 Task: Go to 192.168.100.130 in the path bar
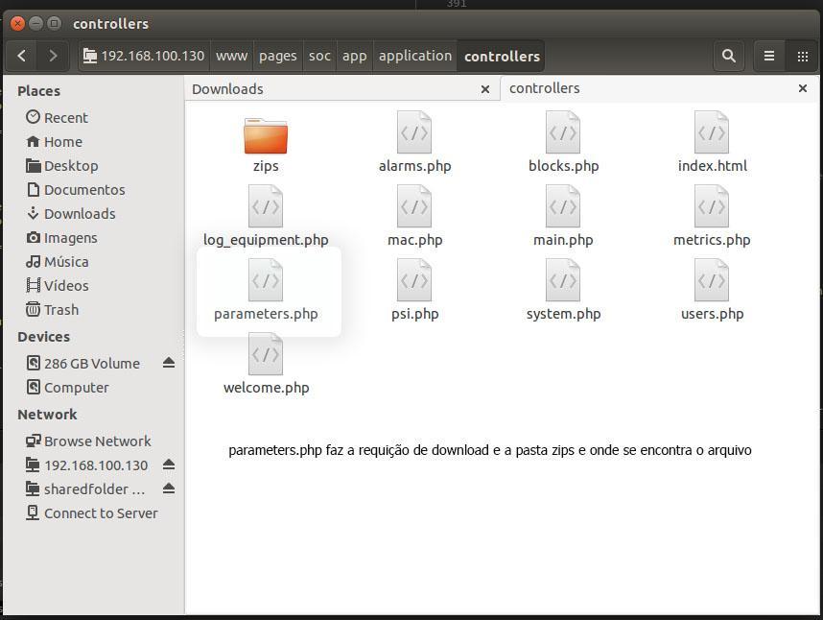click(144, 56)
